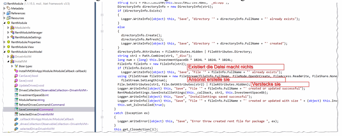342x136 pixels.
Task: Click the Resources node icon
Action: click(8, 18)
